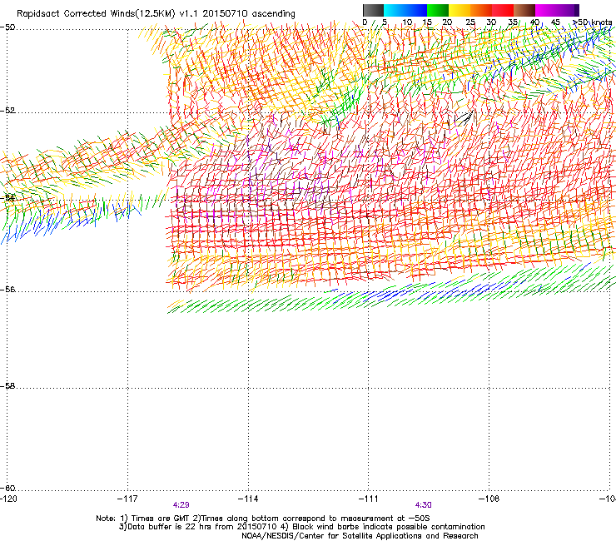Image resolution: width=616 pixels, height=541 pixels.
Task: Click the 'Times are GMT' note line
Action: pos(263,519)
